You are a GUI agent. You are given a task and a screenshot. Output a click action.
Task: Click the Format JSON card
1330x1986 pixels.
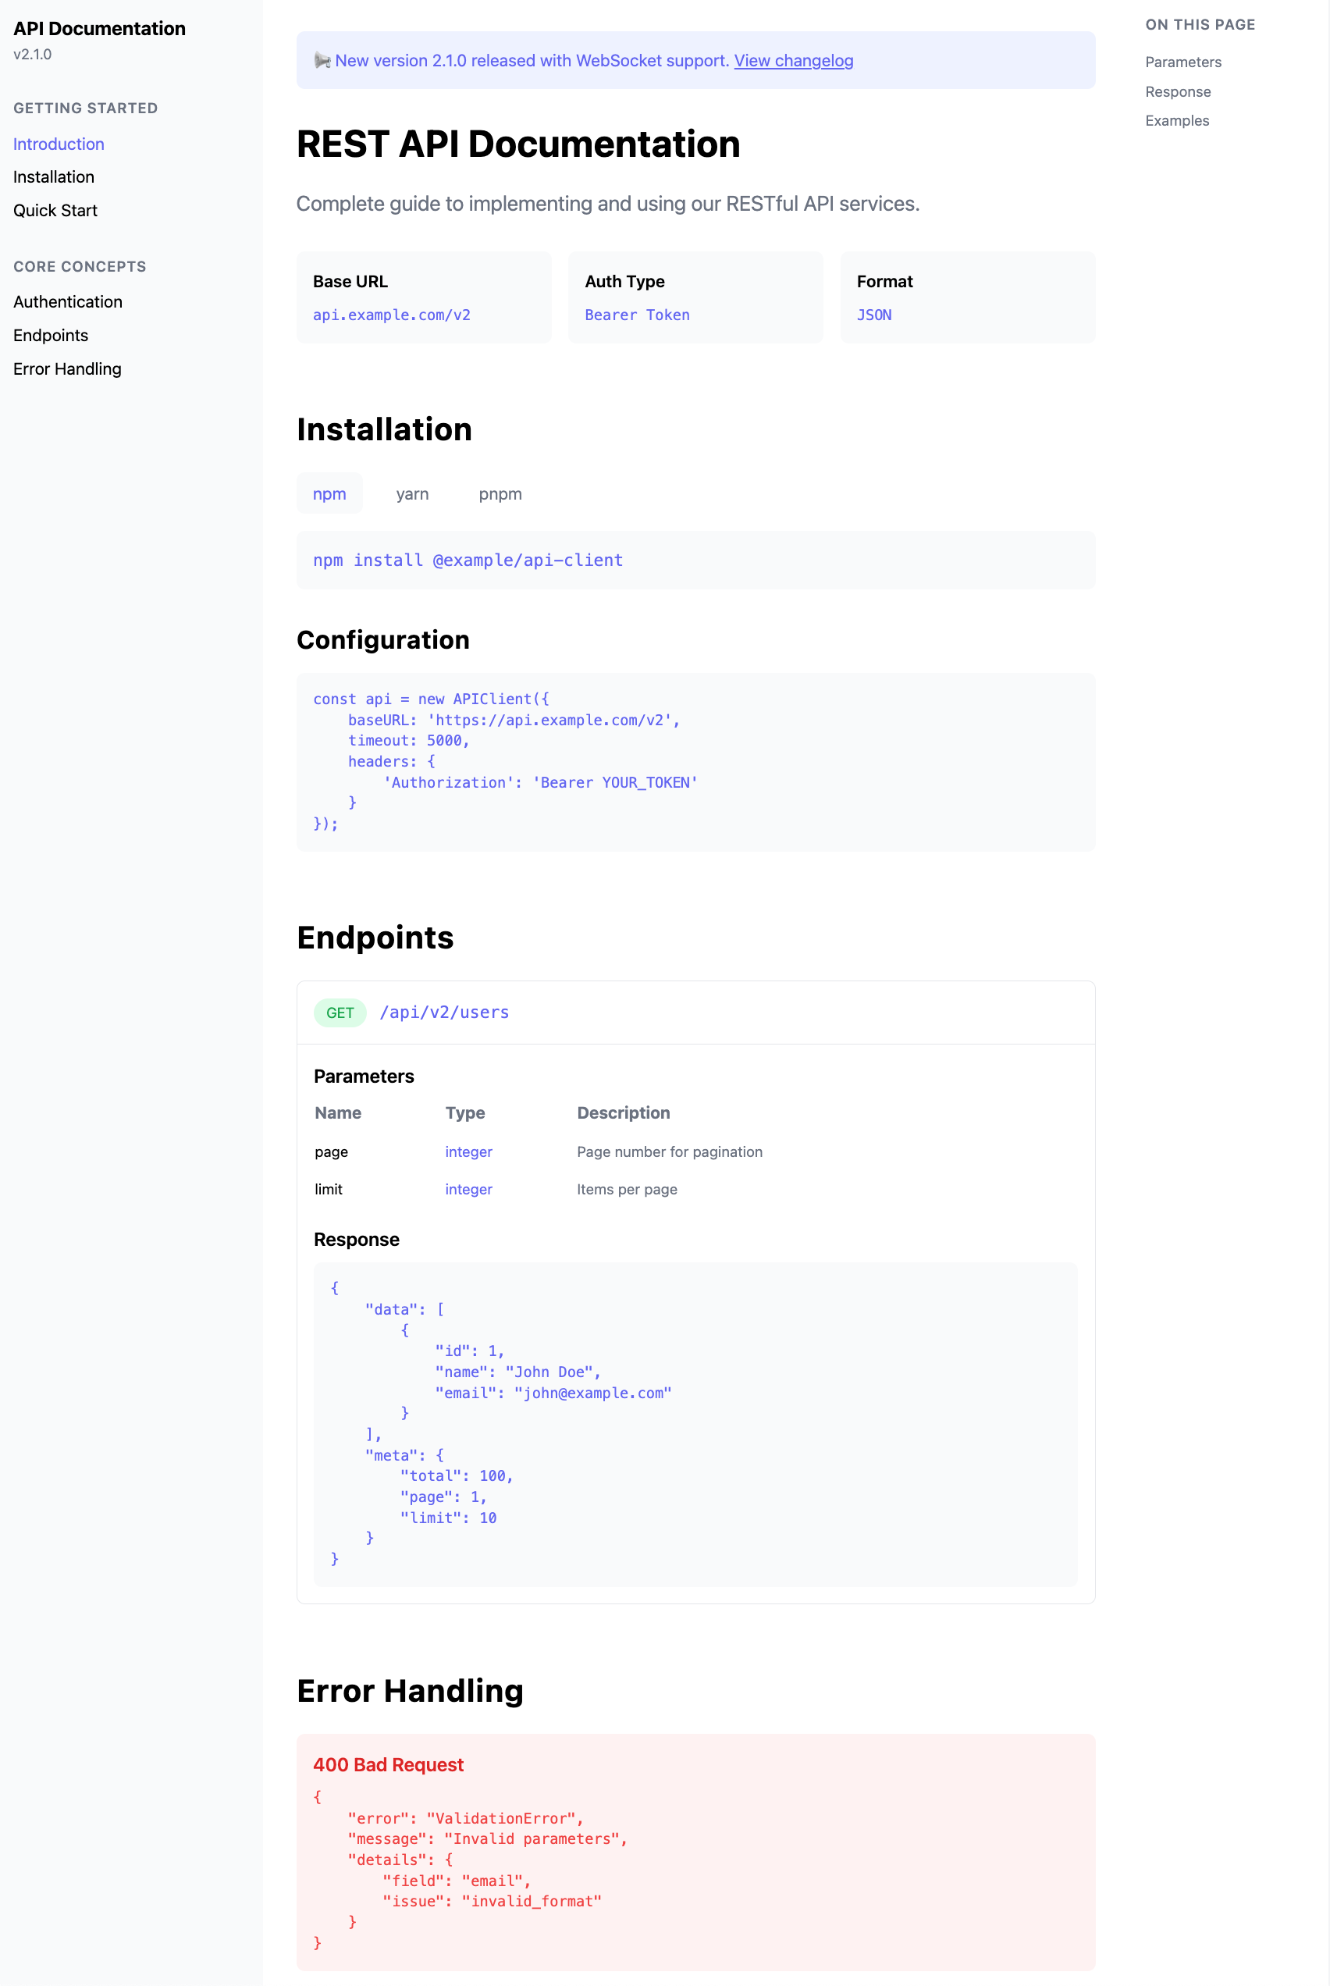(x=968, y=297)
